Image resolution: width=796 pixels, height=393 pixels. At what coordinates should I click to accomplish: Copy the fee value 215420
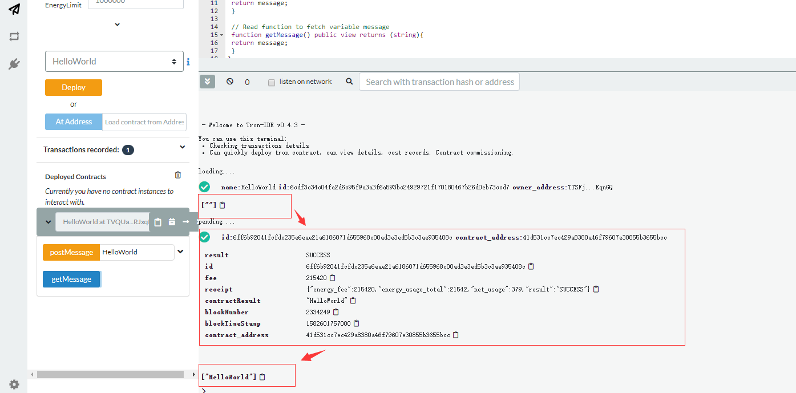[332, 278]
